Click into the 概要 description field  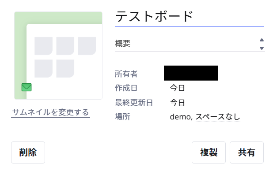(x=187, y=44)
